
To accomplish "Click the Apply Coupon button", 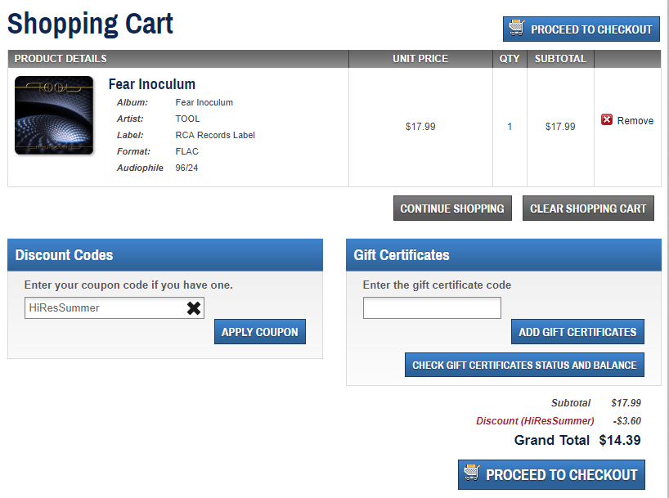I will 260,331.
